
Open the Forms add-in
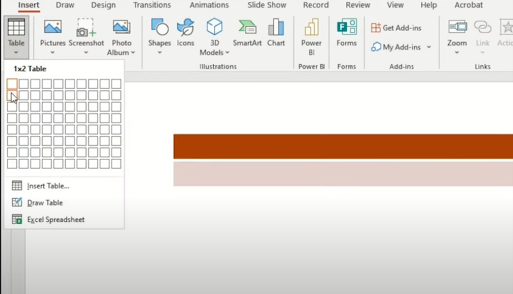click(x=346, y=33)
